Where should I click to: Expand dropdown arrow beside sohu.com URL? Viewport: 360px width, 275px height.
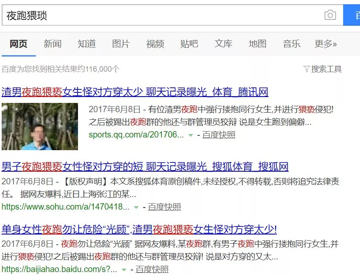(x=136, y=207)
